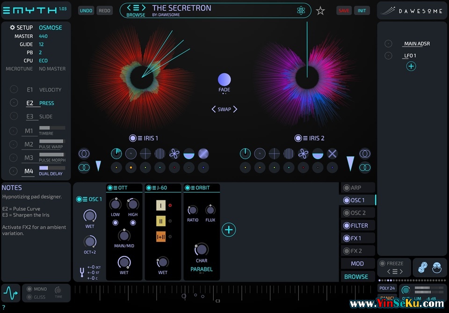Click the tuning fork icon in OSC 1
Viewport: 449px width, 313px height.
pyautogui.click(x=82, y=272)
